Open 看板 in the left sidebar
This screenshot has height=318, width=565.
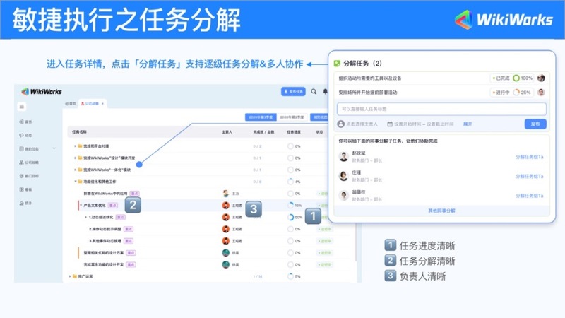pyautogui.click(x=27, y=189)
